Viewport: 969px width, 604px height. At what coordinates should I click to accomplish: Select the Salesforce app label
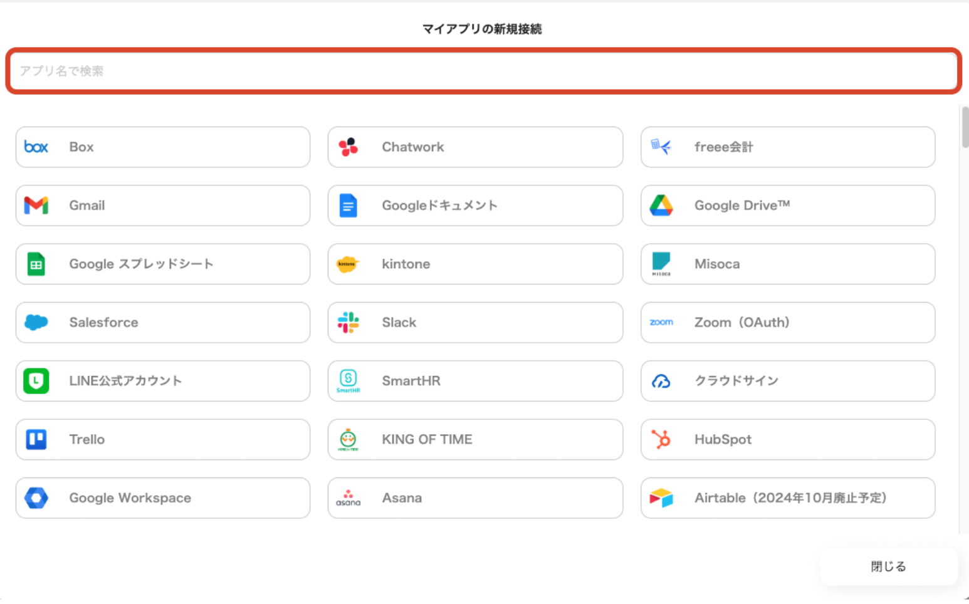(x=104, y=322)
